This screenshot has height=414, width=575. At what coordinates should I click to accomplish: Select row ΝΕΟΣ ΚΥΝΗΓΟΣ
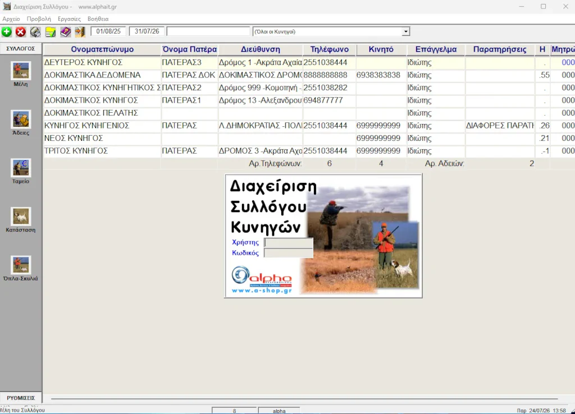click(309, 139)
